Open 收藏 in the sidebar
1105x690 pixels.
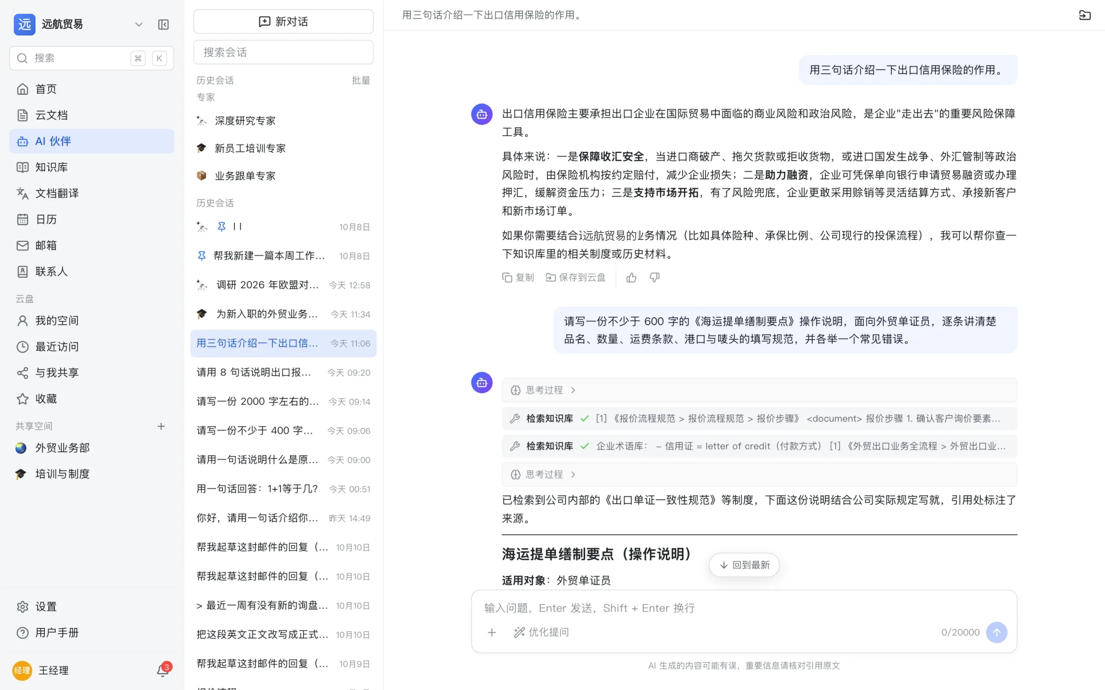pyautogui.click(x=91, y=399)
